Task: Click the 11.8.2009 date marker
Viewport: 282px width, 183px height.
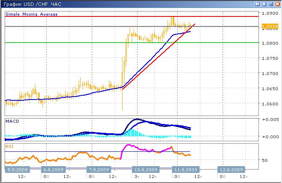Action: point(186,170)
